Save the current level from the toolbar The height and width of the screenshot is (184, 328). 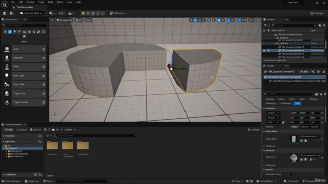click(5, 13)
